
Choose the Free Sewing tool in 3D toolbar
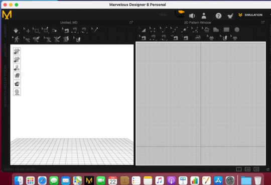(84, 31)
